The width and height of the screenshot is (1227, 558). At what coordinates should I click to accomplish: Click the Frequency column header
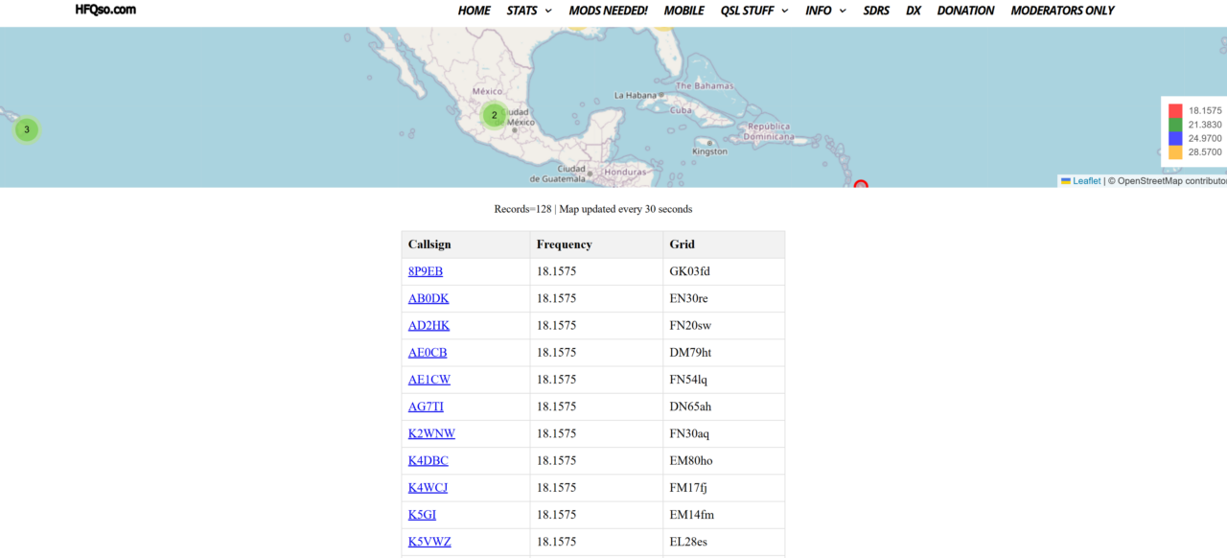click(564, 244)
